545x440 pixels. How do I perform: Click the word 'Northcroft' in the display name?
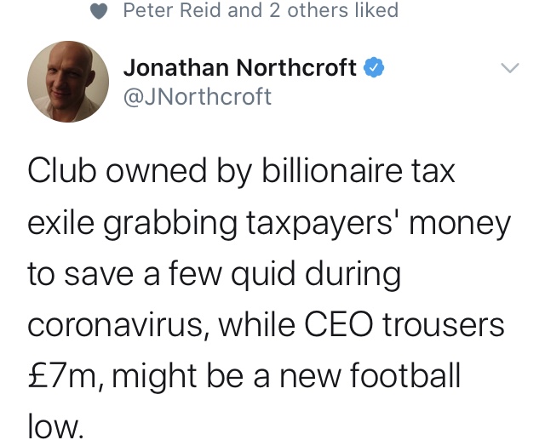(x=296, y=67)
